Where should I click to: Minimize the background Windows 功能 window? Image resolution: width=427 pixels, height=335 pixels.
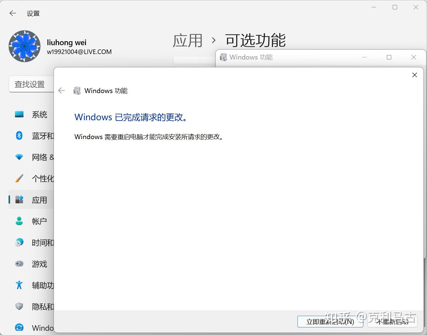click(364, 57)
